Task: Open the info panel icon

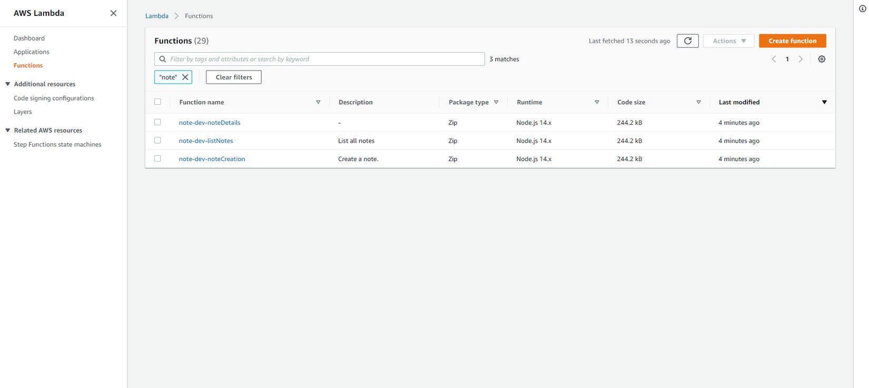Action: [862, 8]
